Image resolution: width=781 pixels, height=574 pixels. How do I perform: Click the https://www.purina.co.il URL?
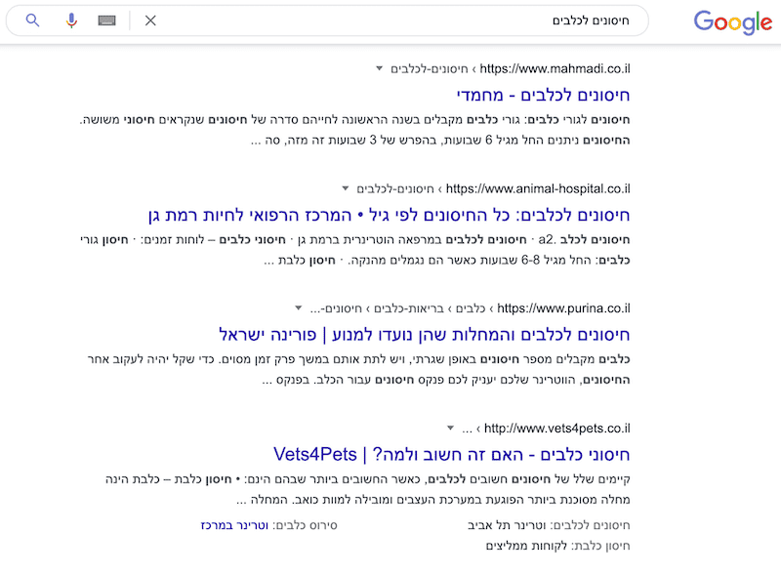[564, 308]
